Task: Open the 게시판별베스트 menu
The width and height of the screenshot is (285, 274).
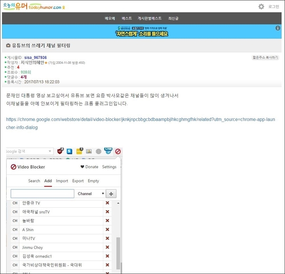Action: (150, 18)
